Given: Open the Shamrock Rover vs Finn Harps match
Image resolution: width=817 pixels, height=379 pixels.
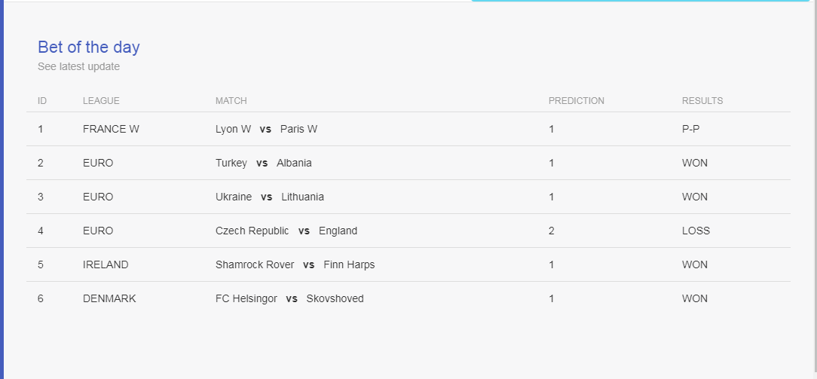Looking at the screenshot, I should (295, 264).
